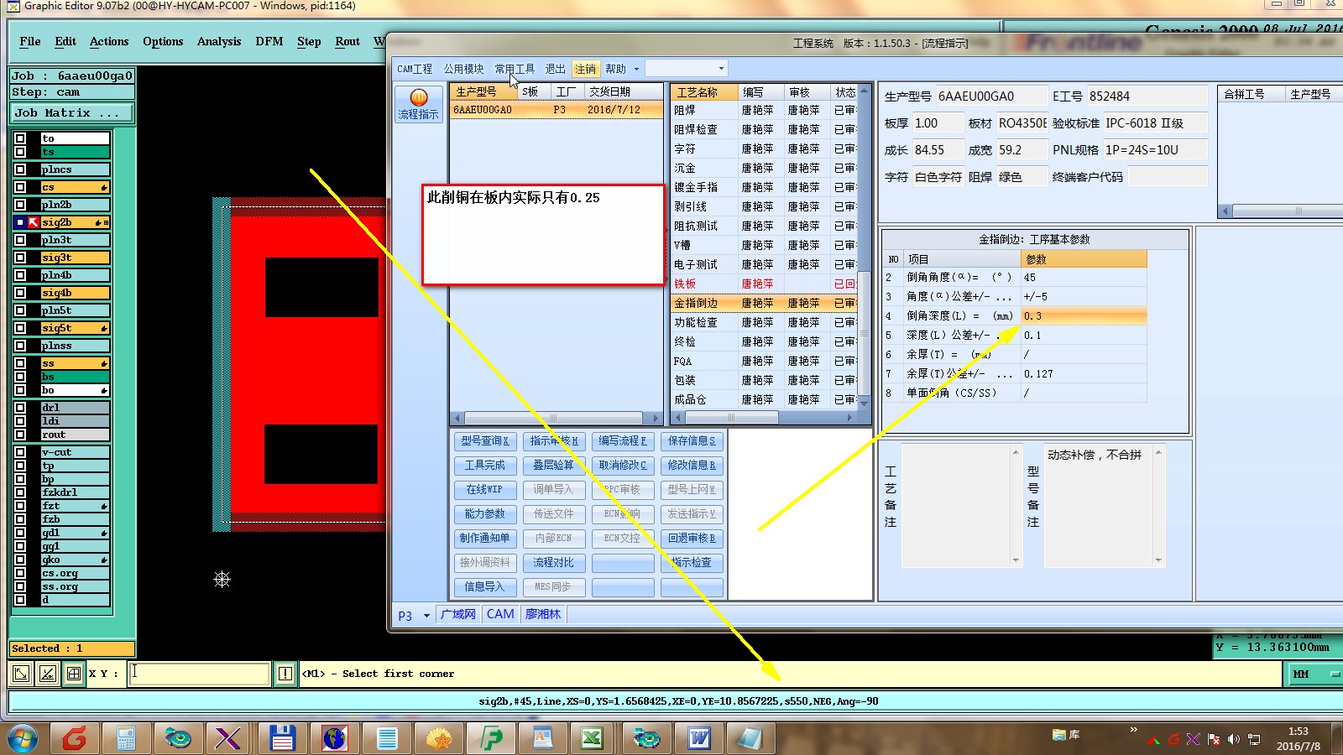1343x755 pixels.
Task: Click the angle-snap icon in bottom toolbar
Action: (48, 674)
